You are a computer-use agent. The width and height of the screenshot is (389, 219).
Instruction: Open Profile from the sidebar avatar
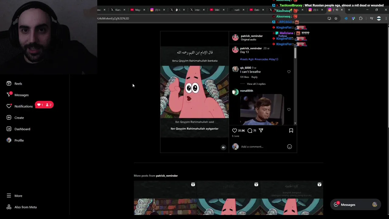click(x=9, y=140)
